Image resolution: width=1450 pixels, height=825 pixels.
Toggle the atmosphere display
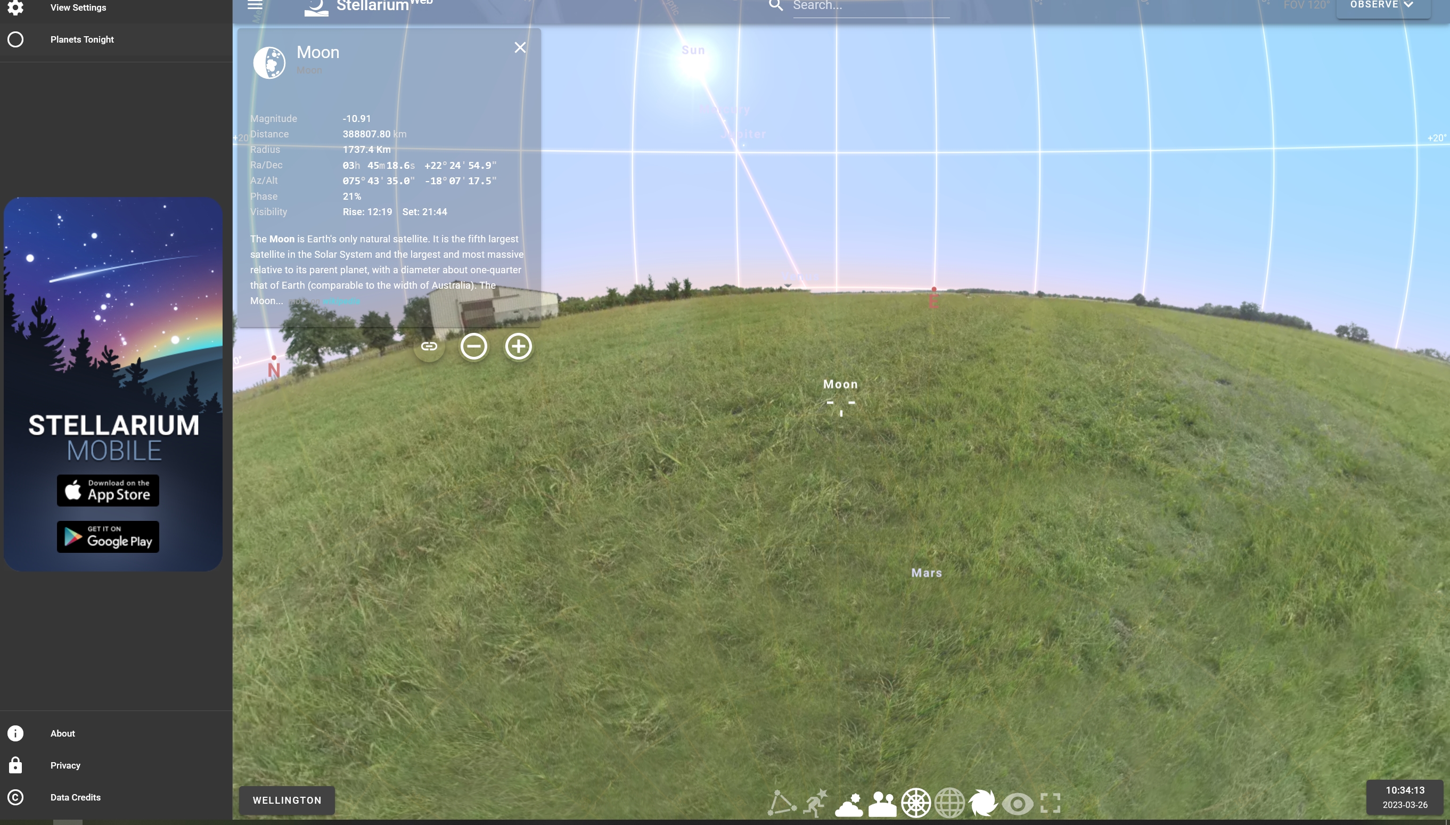849,803
